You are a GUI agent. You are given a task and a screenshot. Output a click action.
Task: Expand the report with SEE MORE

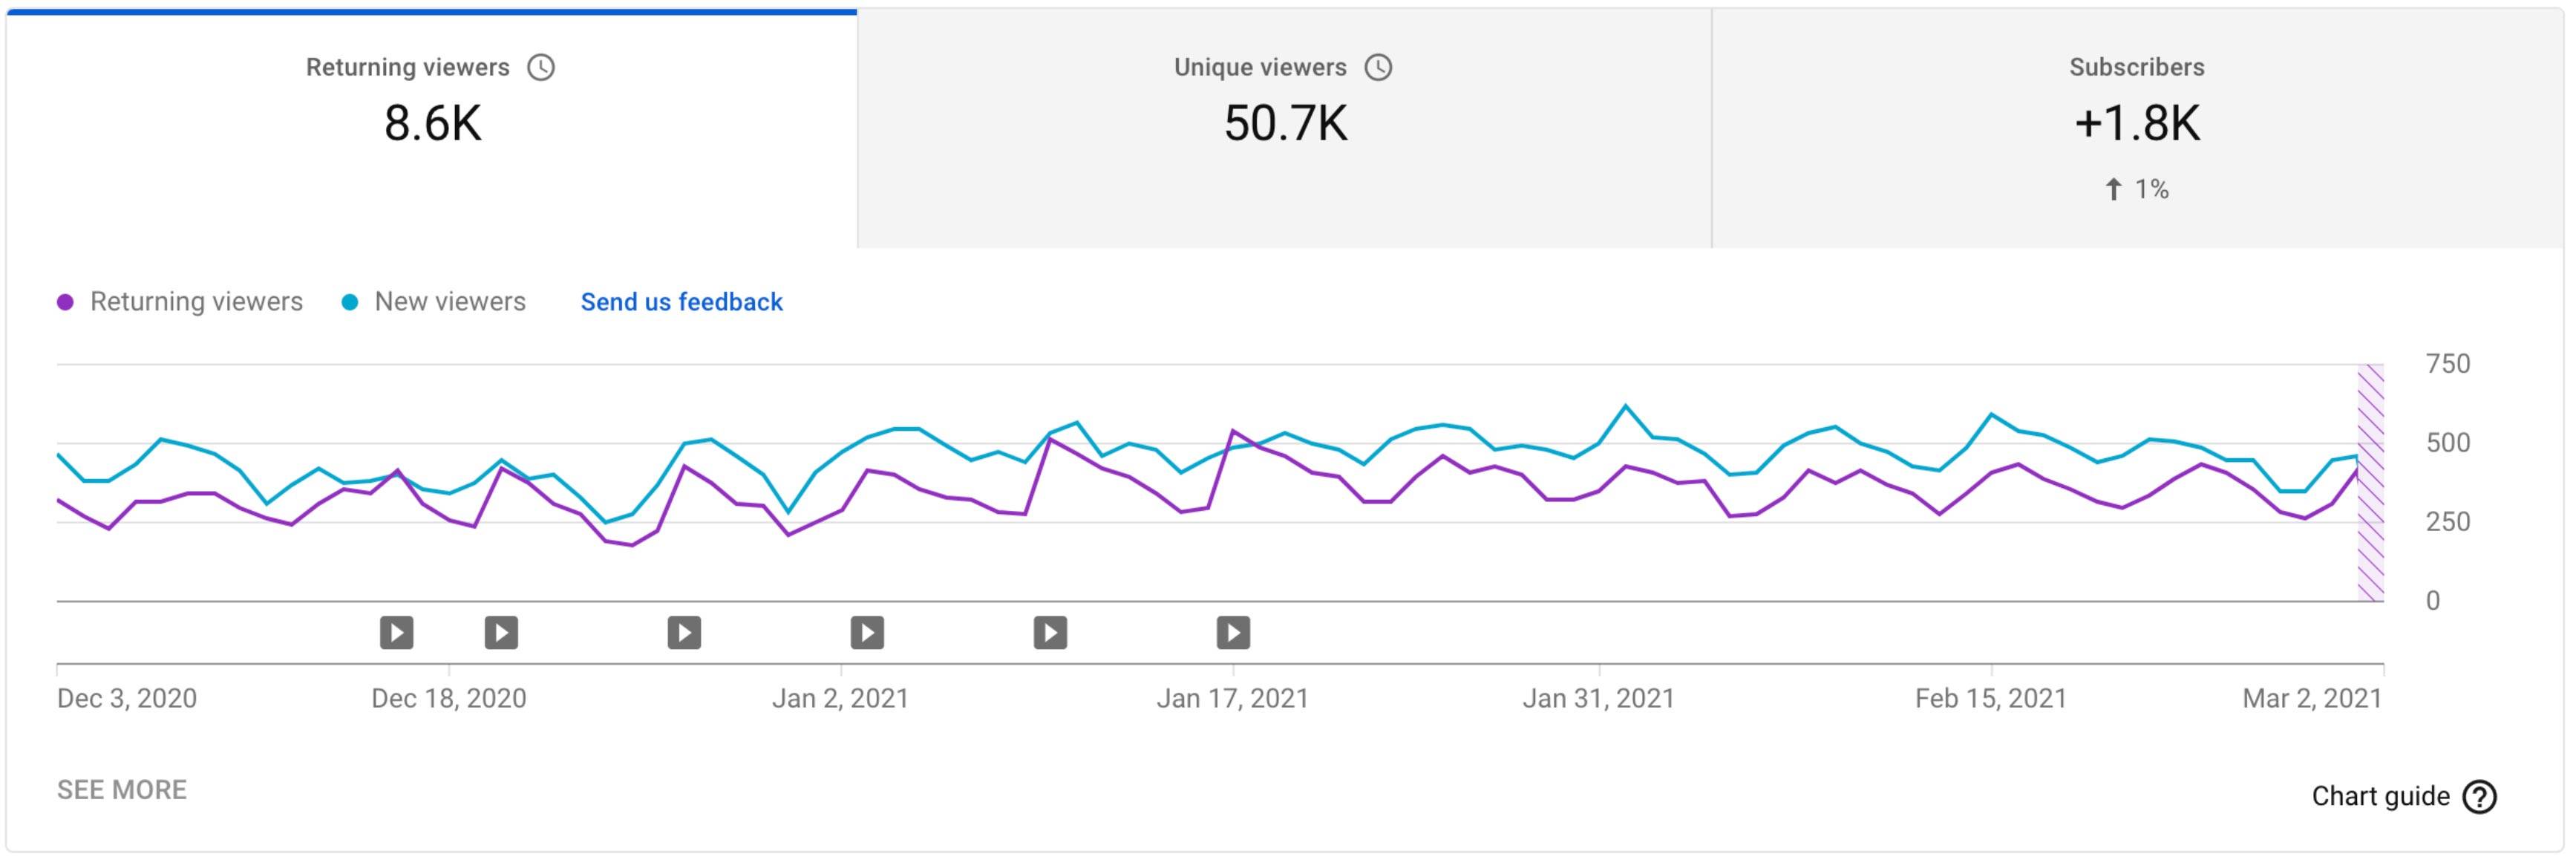click(x=122, y=790)
